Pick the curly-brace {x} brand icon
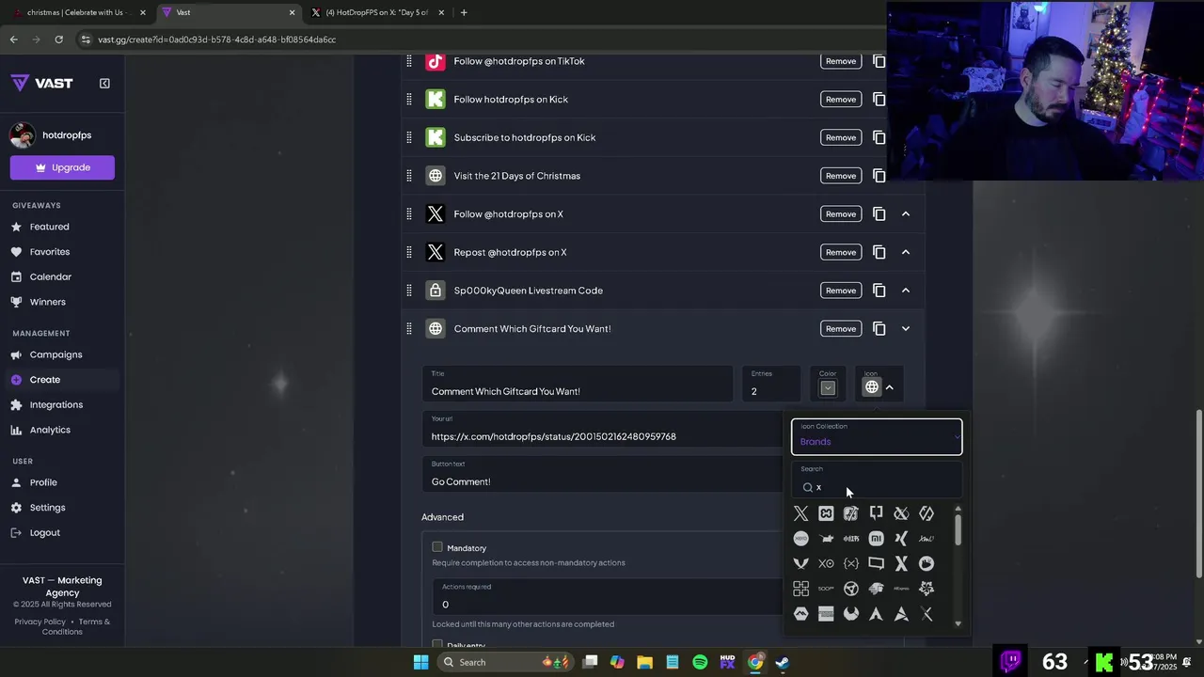 [x=851, y=563]
